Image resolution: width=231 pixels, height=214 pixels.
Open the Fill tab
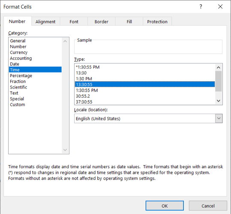(x=129, y=22)
